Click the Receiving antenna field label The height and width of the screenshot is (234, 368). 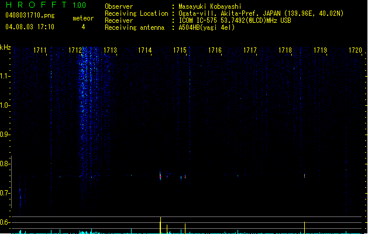[x=135, y=27]
